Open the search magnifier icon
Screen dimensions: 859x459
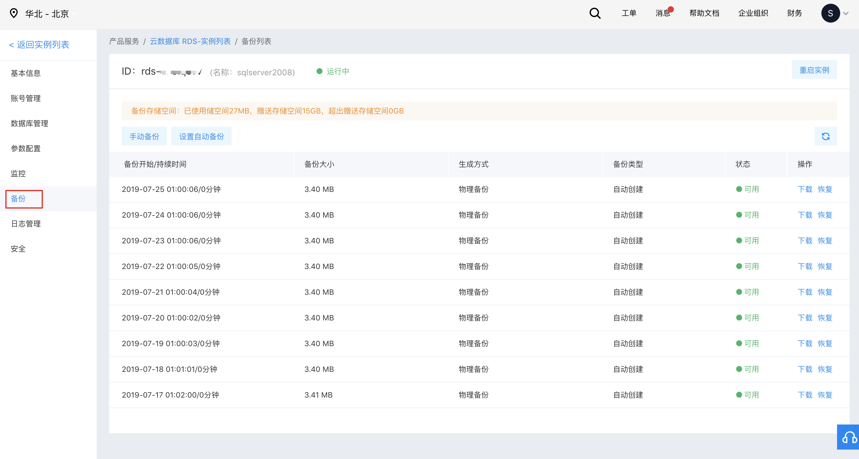tap(595, 13)
